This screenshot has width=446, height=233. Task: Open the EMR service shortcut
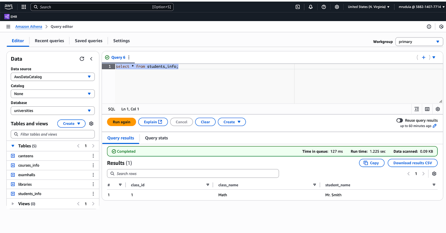[11, 17]
